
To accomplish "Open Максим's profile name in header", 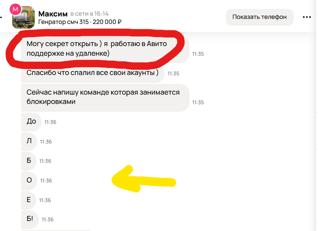I will pyautogui.click(x=53, y=14).
